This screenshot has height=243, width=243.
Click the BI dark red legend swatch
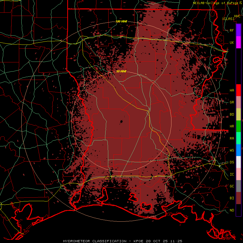click(238, 198)
